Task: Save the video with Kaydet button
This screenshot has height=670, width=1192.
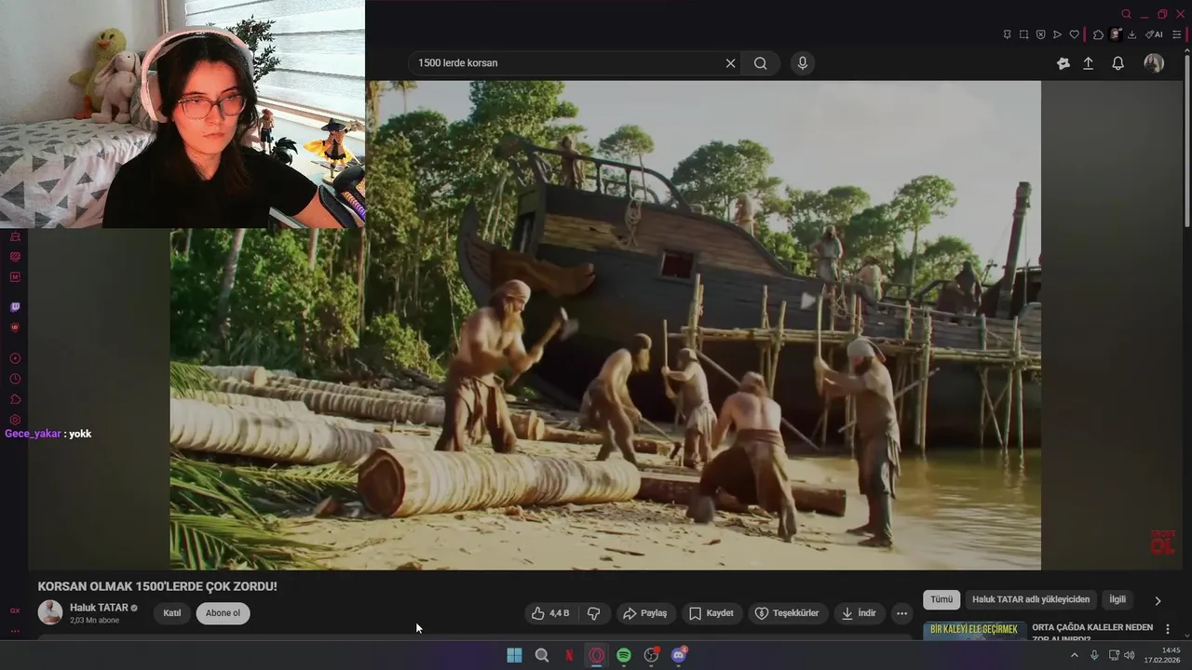Action: [711, 613]
